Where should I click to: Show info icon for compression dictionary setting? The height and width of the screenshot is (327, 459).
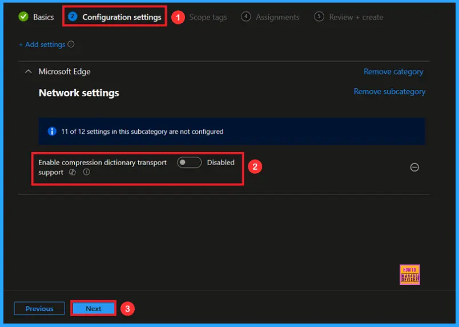pos(86,172)
